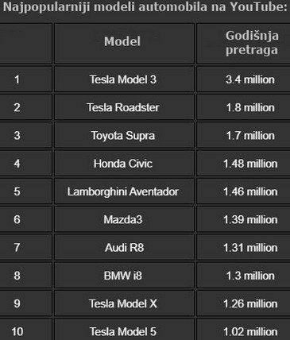Click the 'Godišnja pretraga' column header
290x340 pixels.
243,44
